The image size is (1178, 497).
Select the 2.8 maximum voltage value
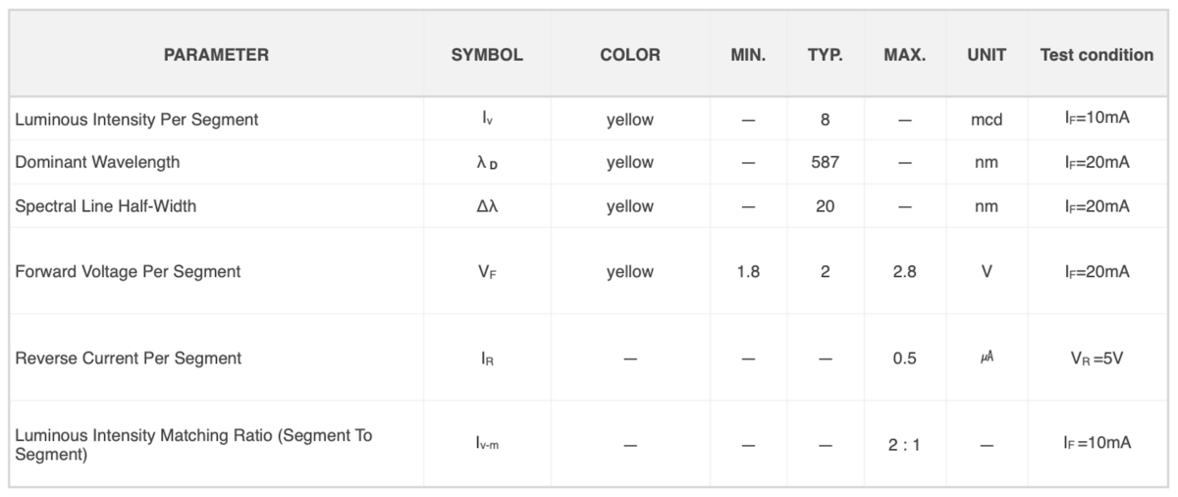[905, 271]
